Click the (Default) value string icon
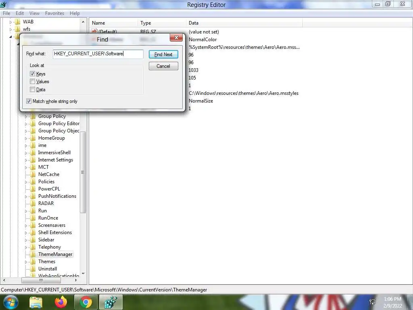 pyautogui.click(x=94, y=31)
